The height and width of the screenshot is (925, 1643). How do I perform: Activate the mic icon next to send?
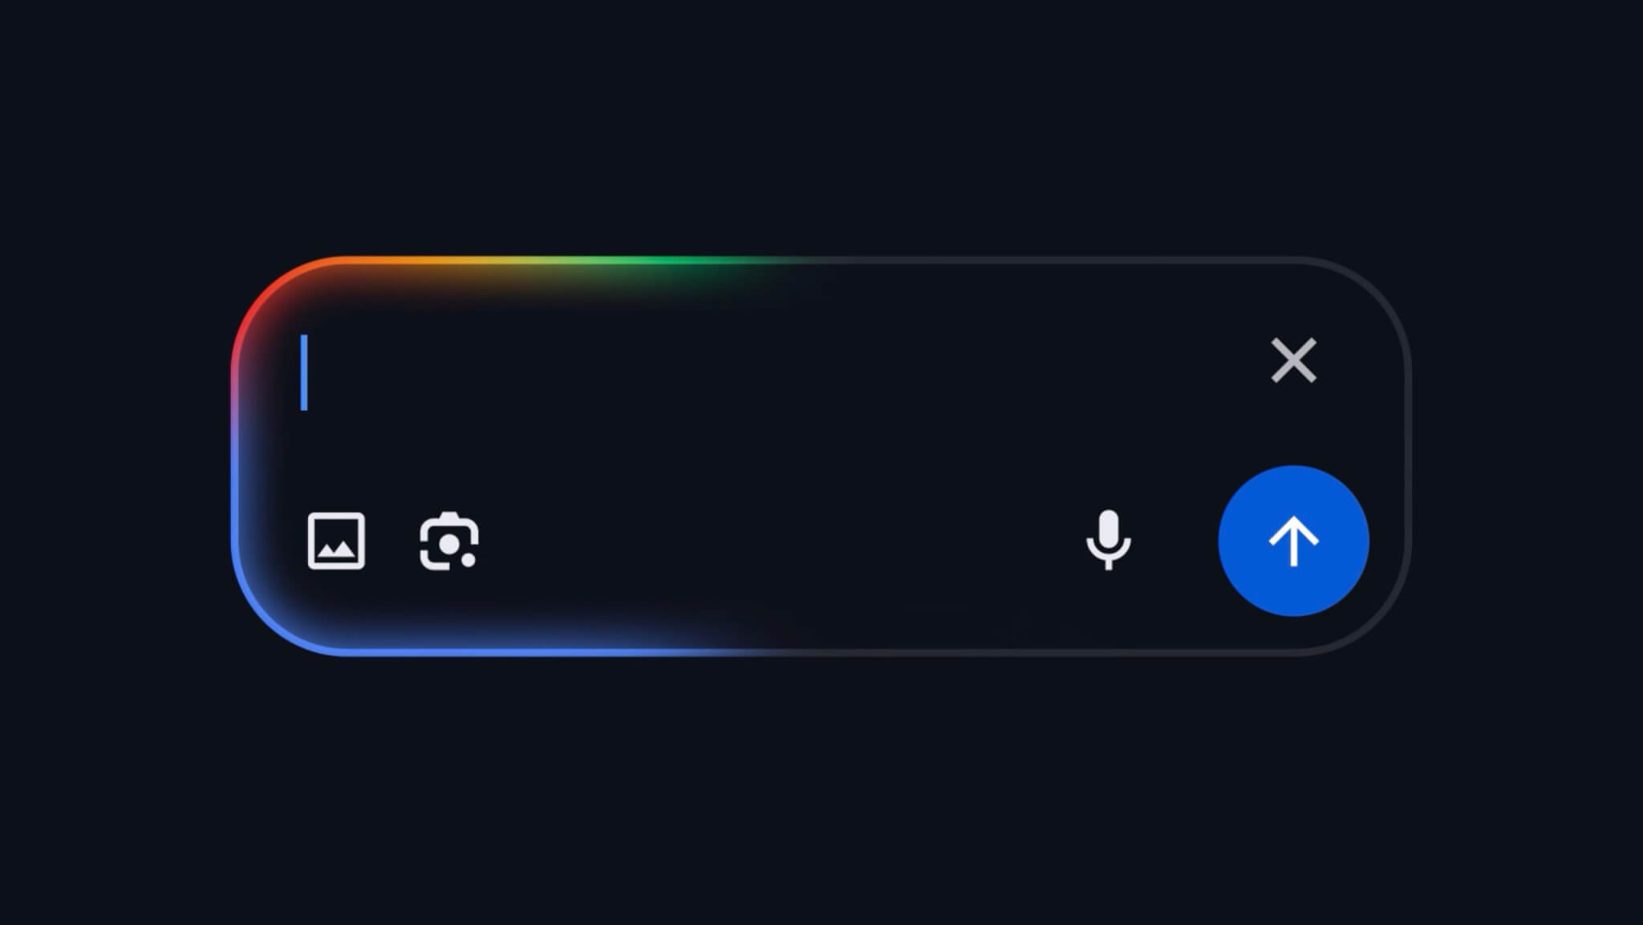1109,540
